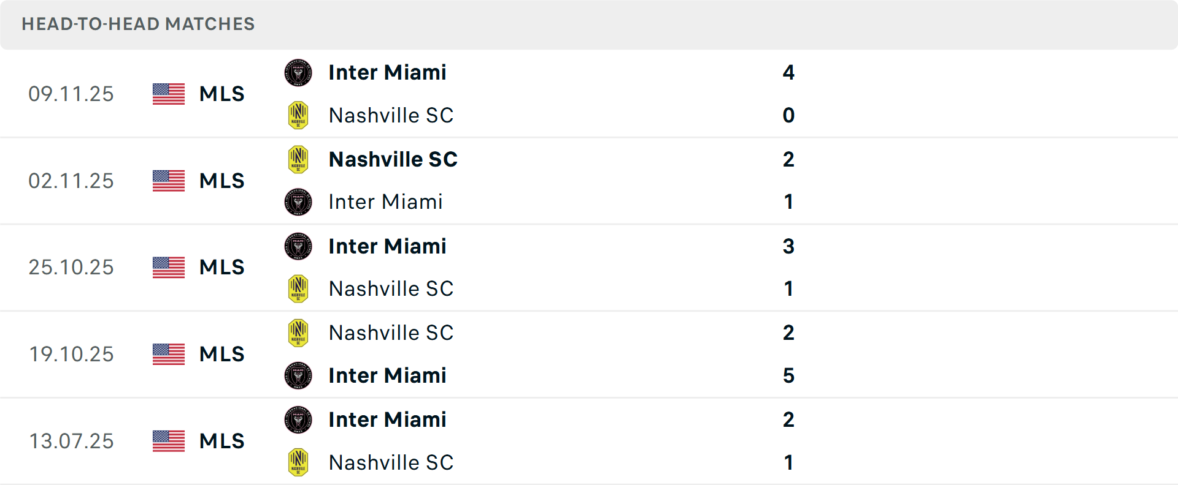Click the score 5 beside Inter Miami on 19.10.25

(789, 376)
